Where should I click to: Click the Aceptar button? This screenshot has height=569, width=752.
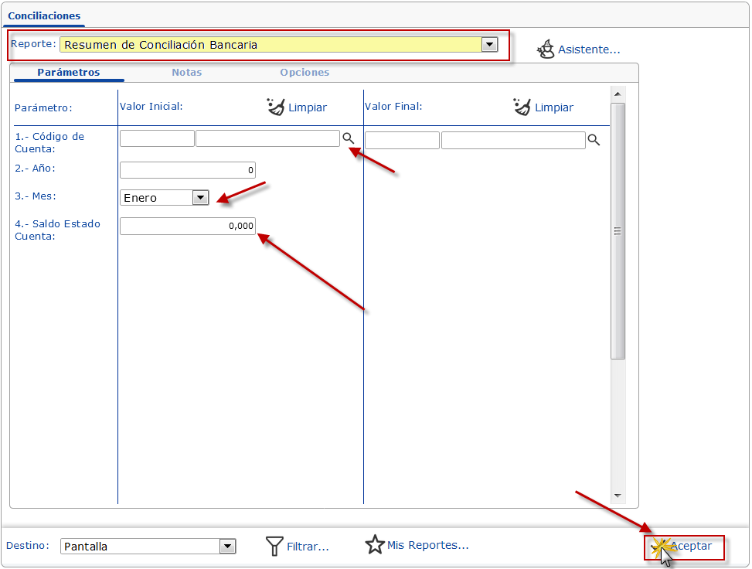pos(685,547)
